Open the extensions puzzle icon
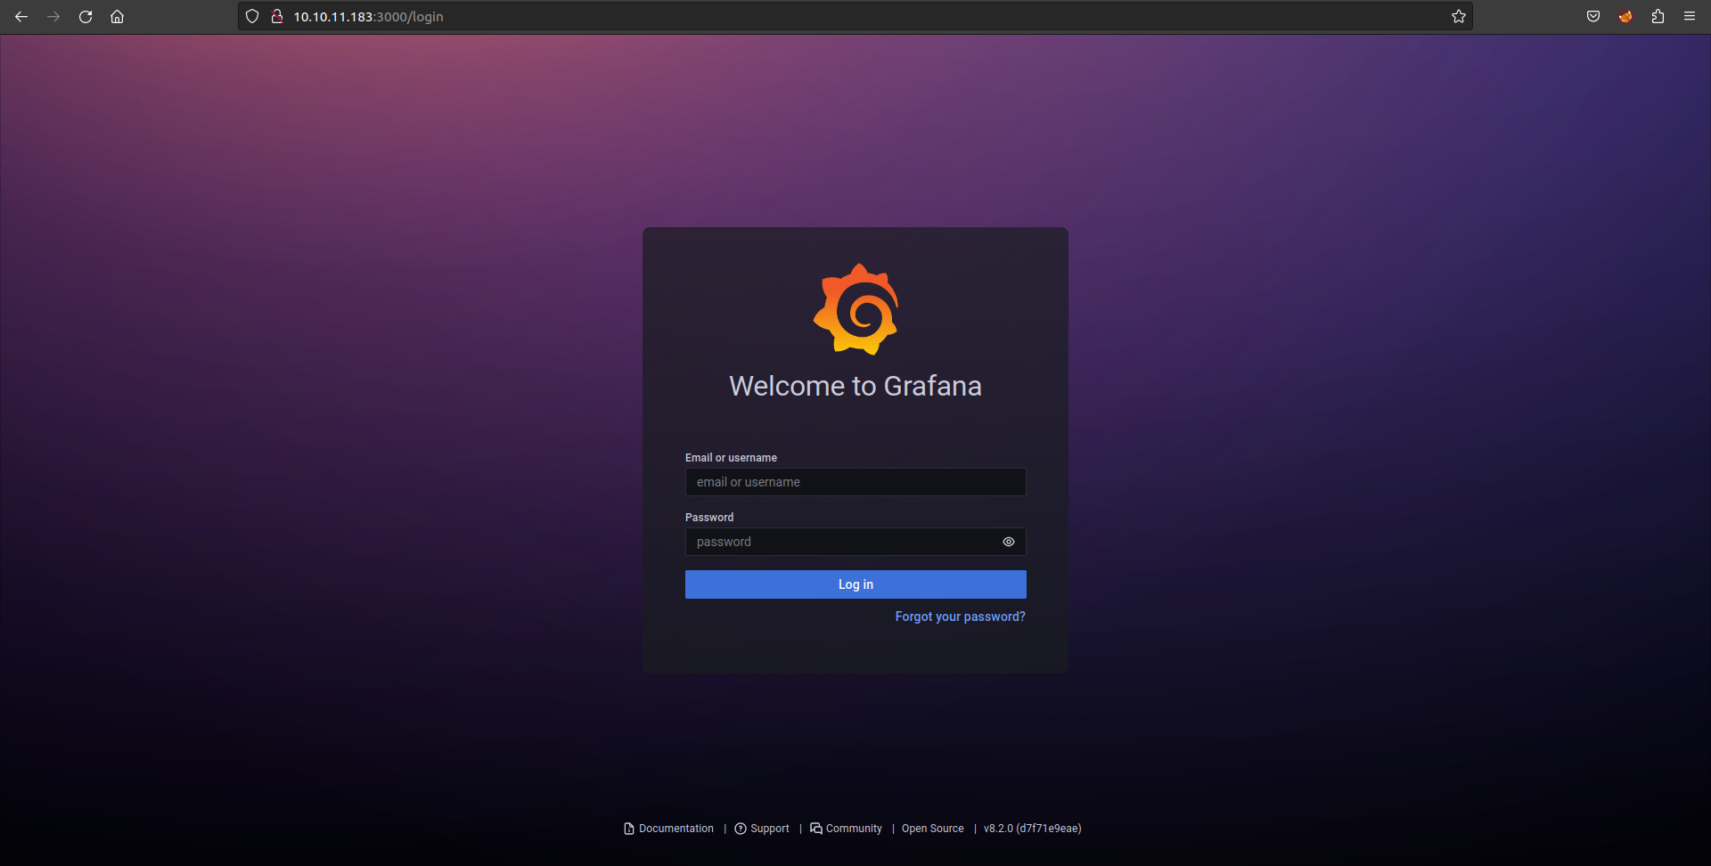Screen dimensions: 1711x866 tap(1658, 16)
